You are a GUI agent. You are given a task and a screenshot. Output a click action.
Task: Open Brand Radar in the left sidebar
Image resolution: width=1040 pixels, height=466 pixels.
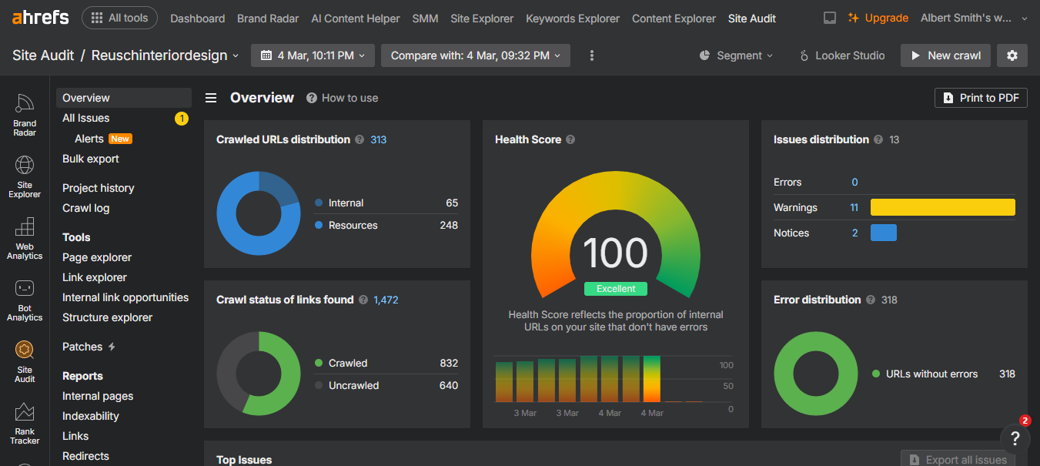click(25, 116)
